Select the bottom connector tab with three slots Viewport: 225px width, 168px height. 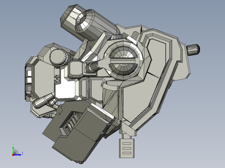point(127,148)
